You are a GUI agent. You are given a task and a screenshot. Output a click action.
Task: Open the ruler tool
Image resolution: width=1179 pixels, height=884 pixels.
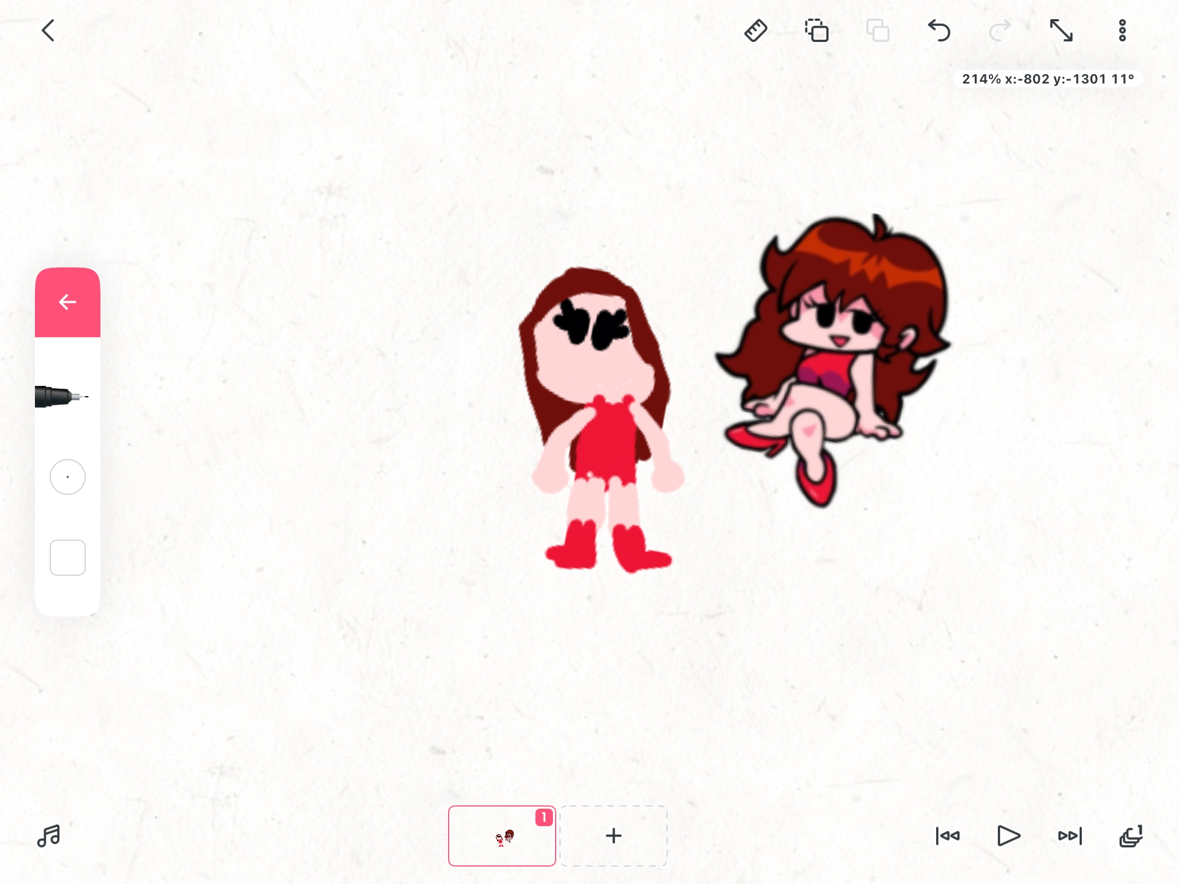point(756,31)
